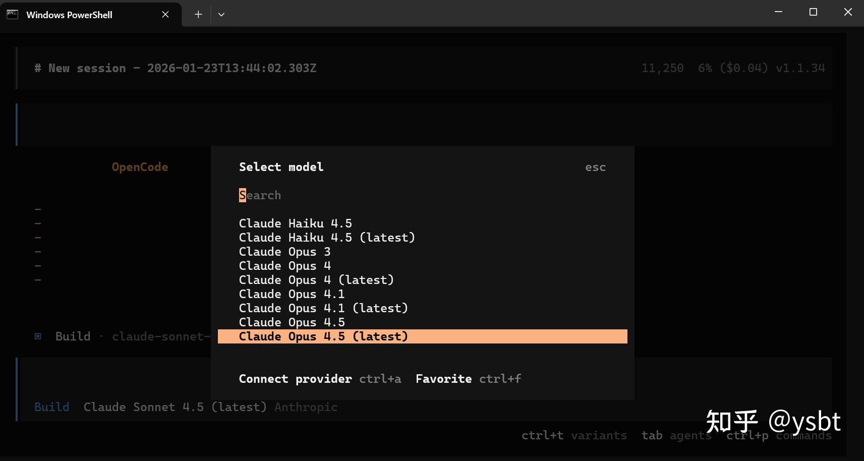
Task: Click the 6% ($0.04) usage cost
Action: 733,68
